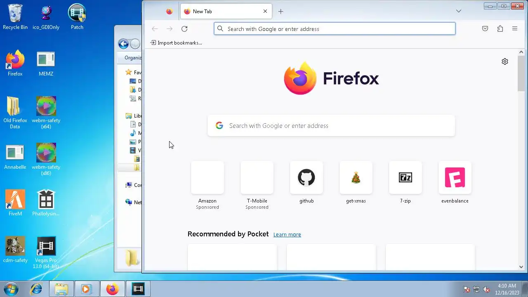Open the 7-zip shortcut tile
528x297 pixels.
[405, 183]
